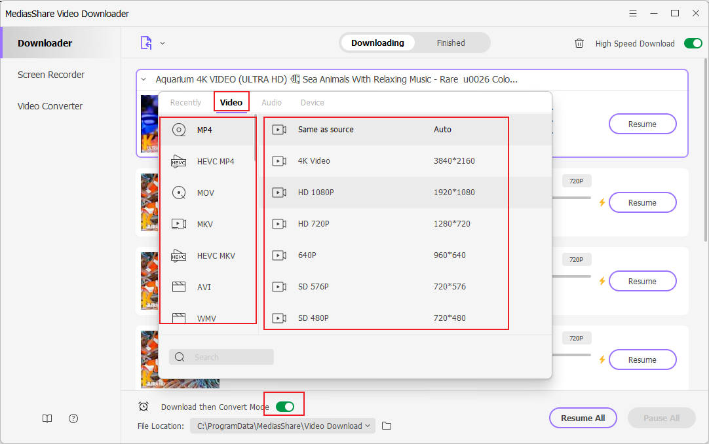Open the hamburger menu icon

point(632,13)
